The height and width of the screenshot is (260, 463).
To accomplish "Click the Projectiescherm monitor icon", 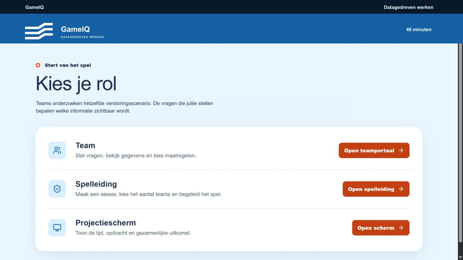I will coord(57,228).
